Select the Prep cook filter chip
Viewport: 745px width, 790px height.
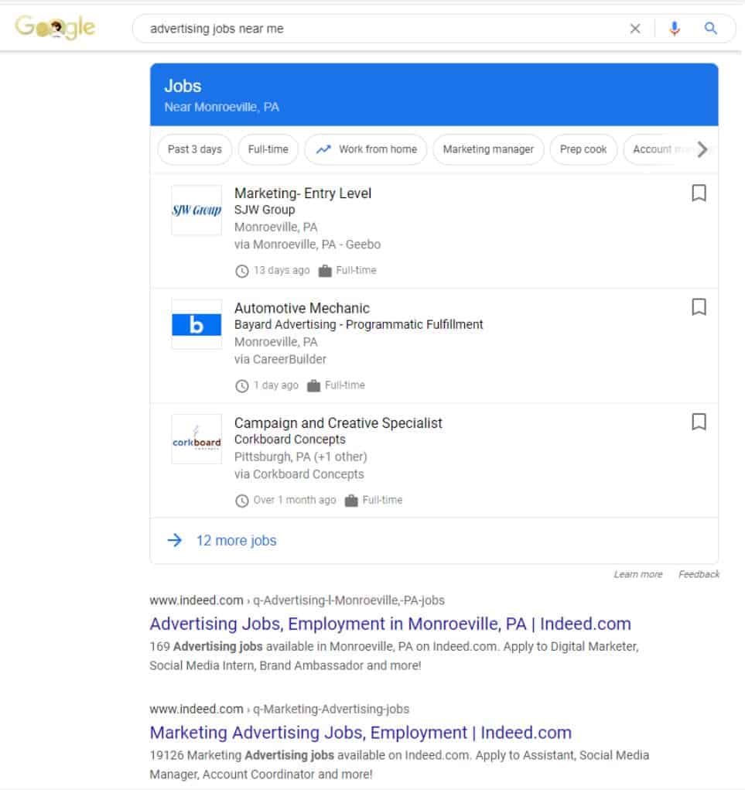click(x=583, y=149)
